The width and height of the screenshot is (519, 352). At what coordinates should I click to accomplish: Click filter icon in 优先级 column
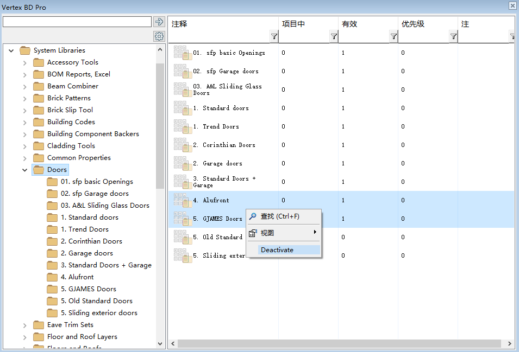coord(453,36)
